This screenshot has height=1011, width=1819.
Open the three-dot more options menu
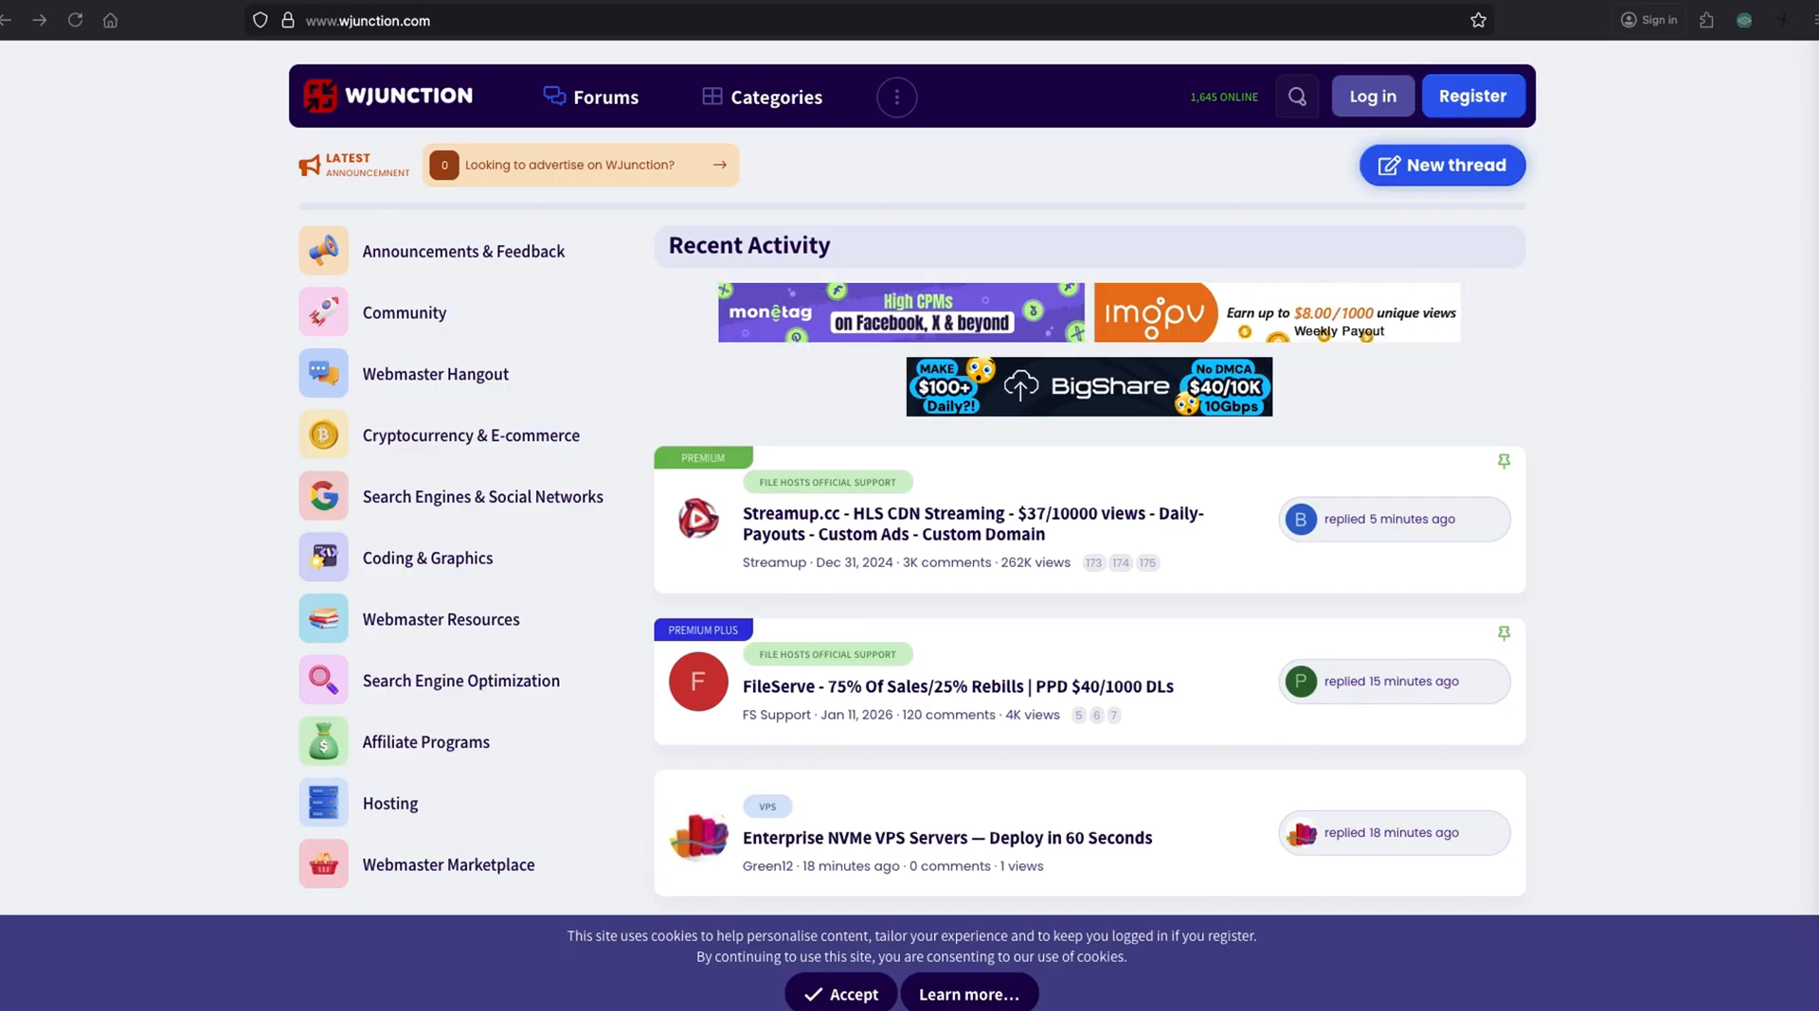(x=896, y=97)
